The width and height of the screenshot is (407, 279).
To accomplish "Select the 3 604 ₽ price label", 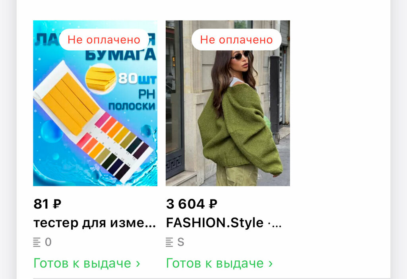I will coord(192,204).
